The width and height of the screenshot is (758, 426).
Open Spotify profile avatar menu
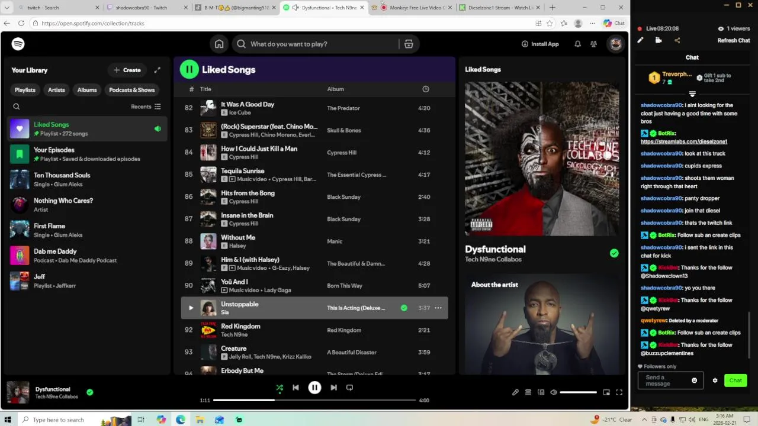point(616,44)
